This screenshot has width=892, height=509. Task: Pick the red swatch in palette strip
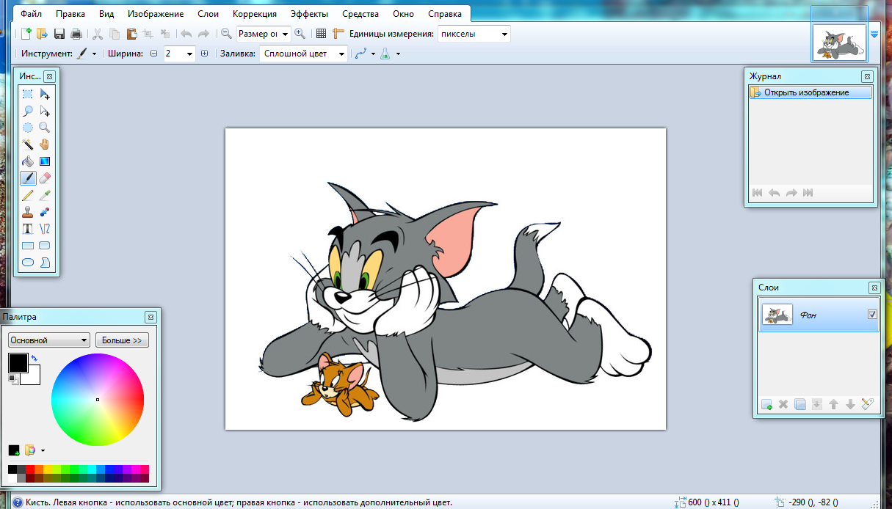[30, 469]
